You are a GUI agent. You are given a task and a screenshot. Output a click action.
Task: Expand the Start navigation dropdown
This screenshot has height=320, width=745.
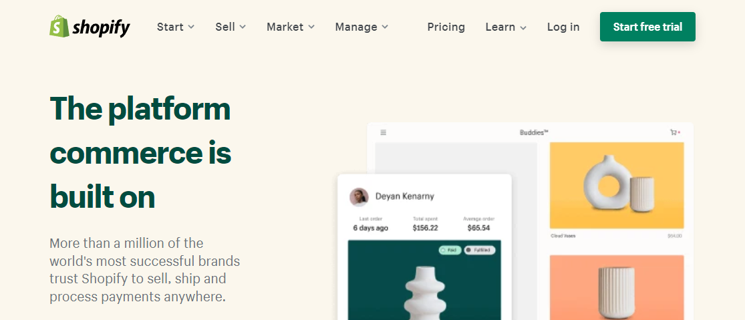pyautogui.click(x=176, y=27)
